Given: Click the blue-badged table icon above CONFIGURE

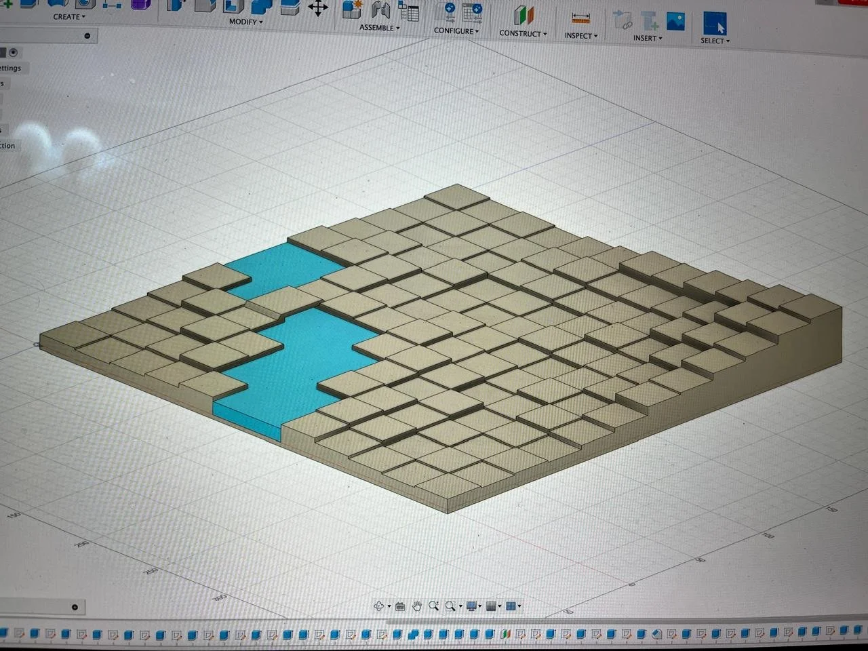Looking at the screenshot, I should pyautogui.click(x=472, y=13).
